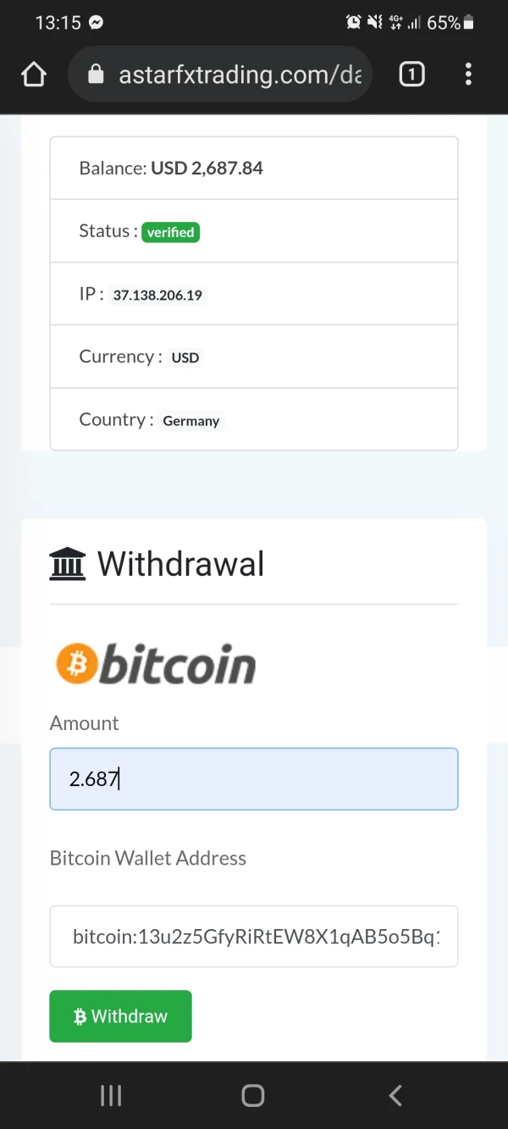Tap the Balance USD 2,687.84 row

coord(254,168)
